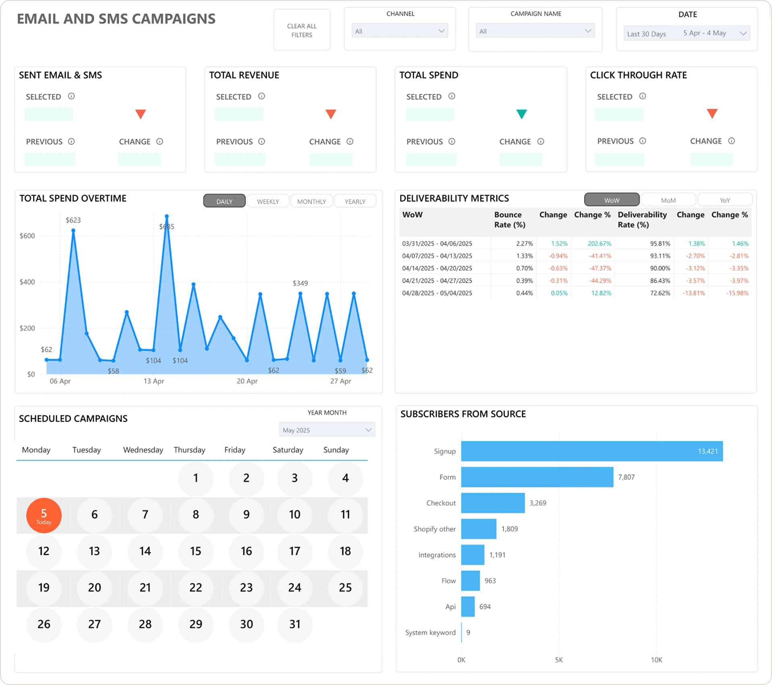Click info icon beside Sent Email SELECTED
This screenshot has width=772, height=685.
click(71, 96)
